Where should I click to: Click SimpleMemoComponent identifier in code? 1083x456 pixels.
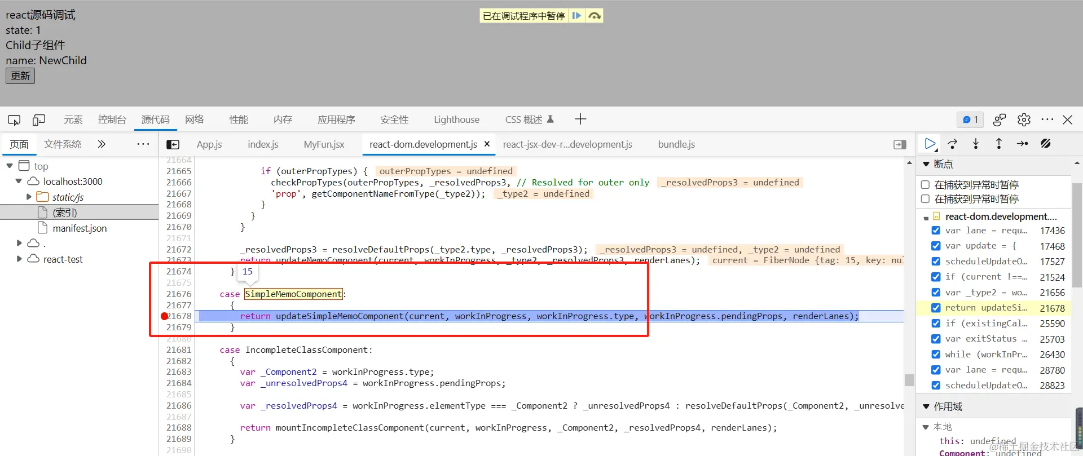[x=293, y=294]
